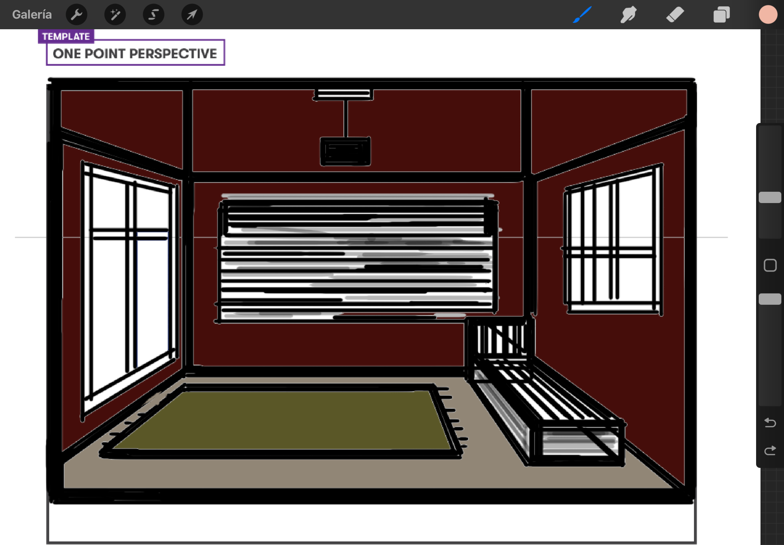Open the active color swatch picker
Screen dimensions: 784x545
coord(768,15)
